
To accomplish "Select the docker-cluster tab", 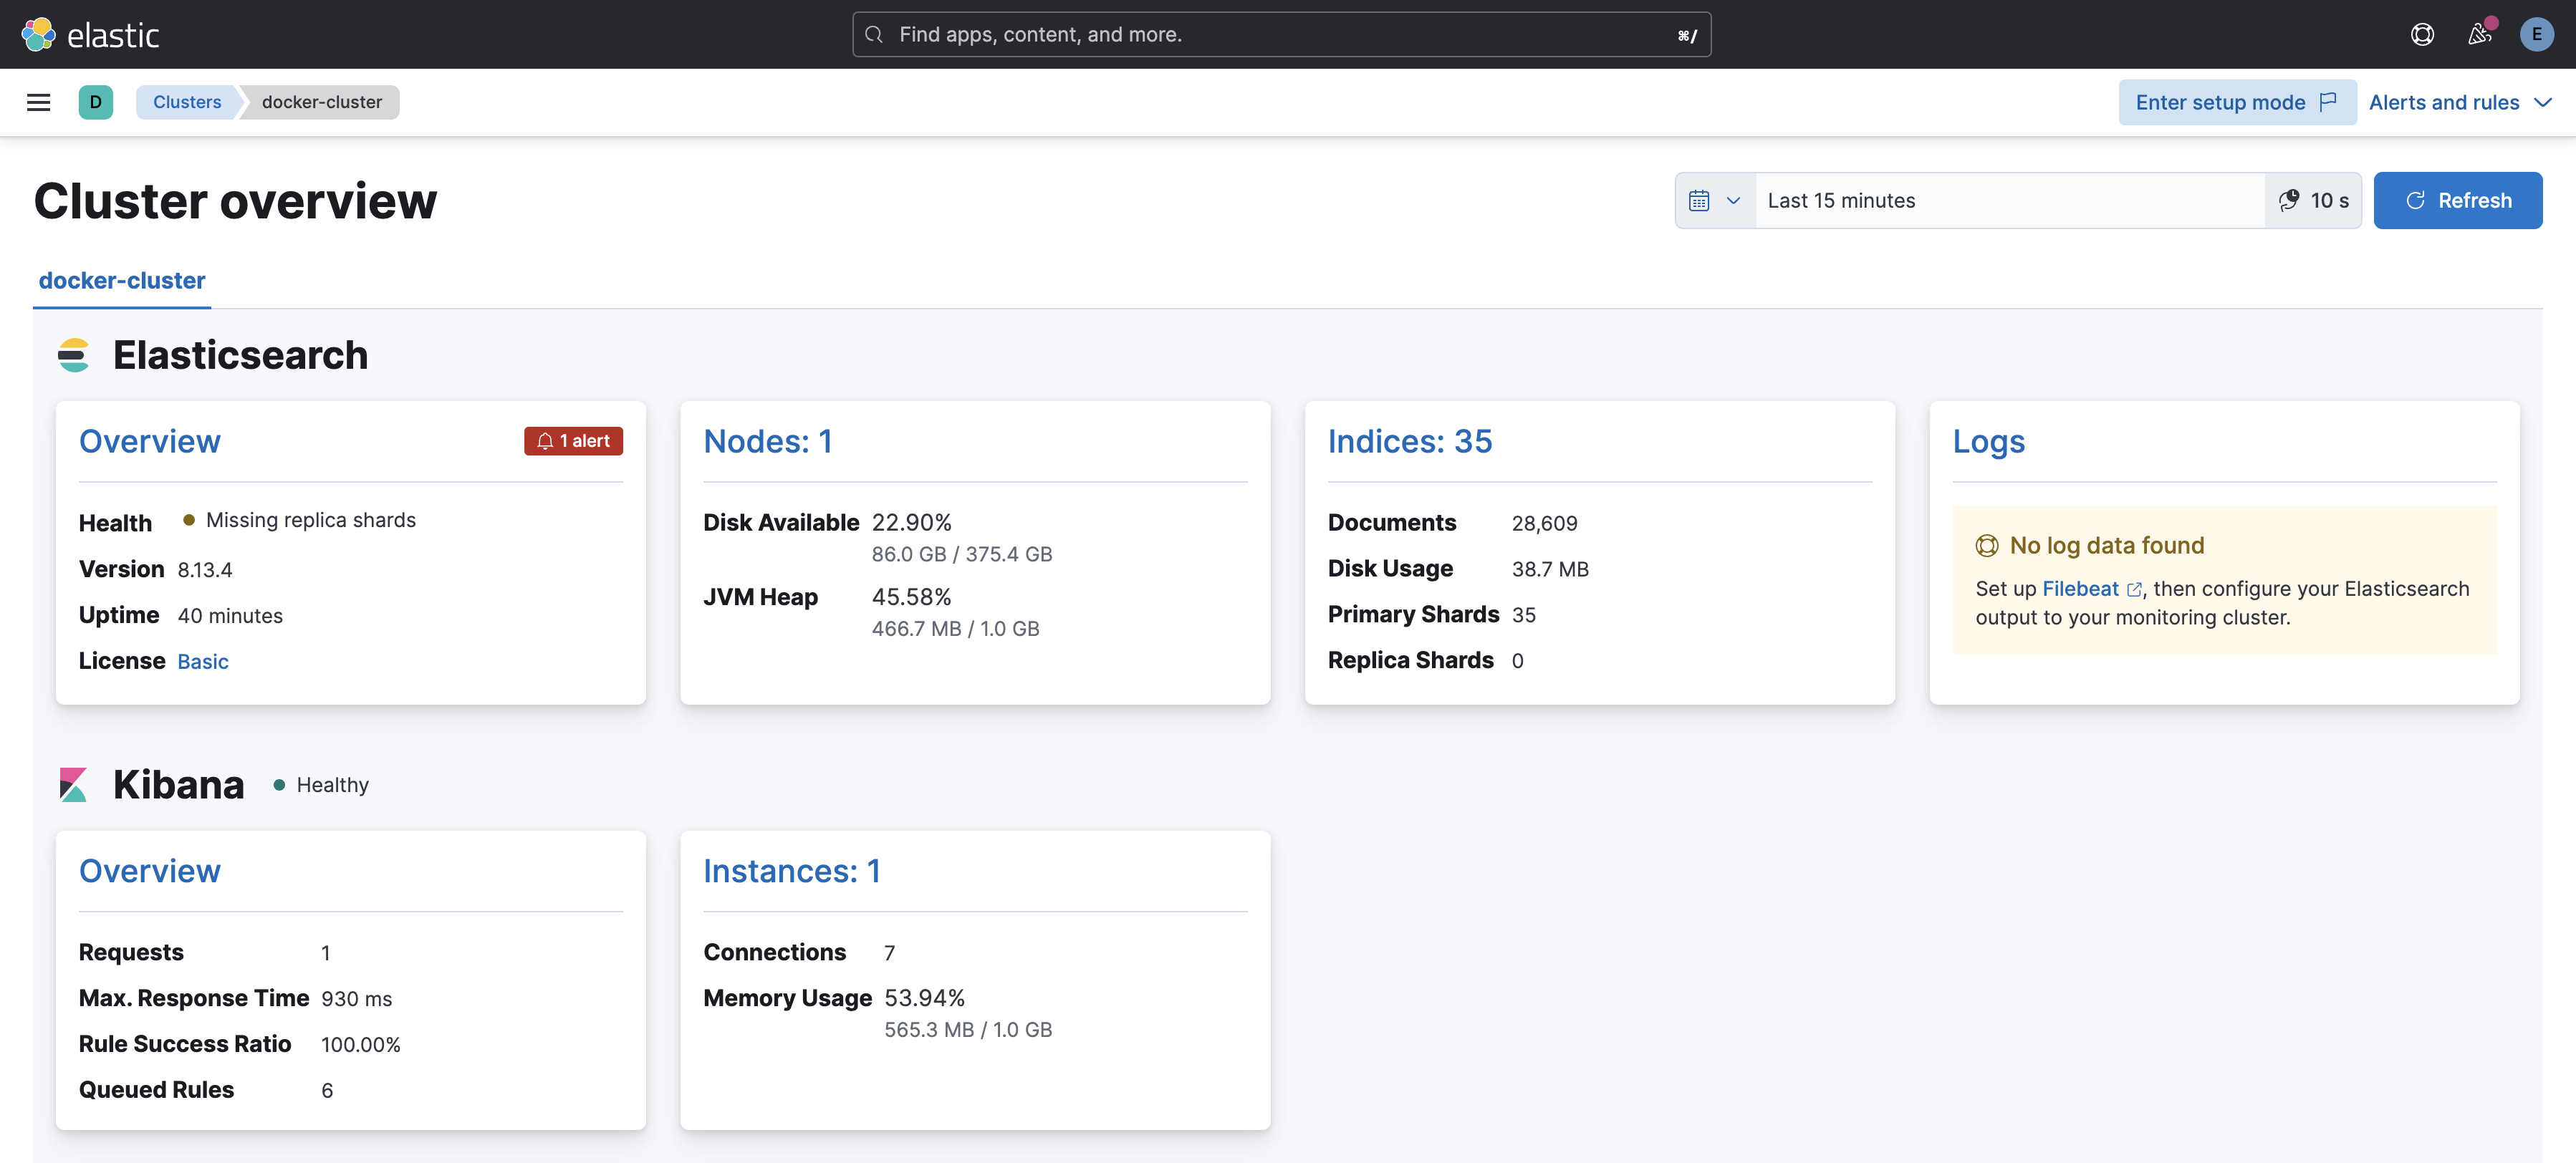I will click(x=122, y=281).
